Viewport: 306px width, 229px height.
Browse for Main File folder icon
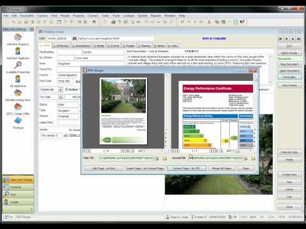(164, 158)
